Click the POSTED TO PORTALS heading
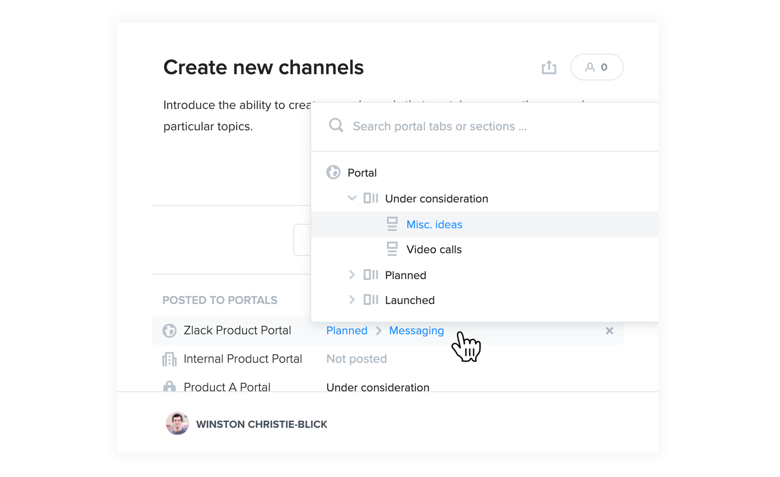The height and width of the screenshot is (477, 780). pos(220,300)
